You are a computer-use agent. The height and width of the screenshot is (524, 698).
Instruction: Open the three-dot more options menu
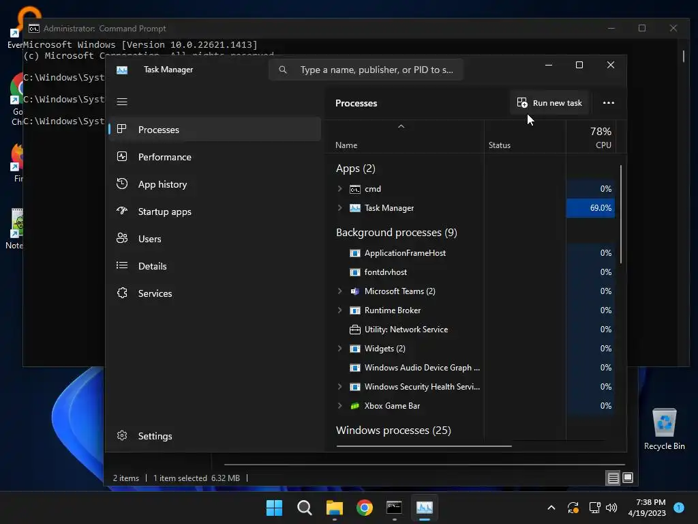(608, 103)
